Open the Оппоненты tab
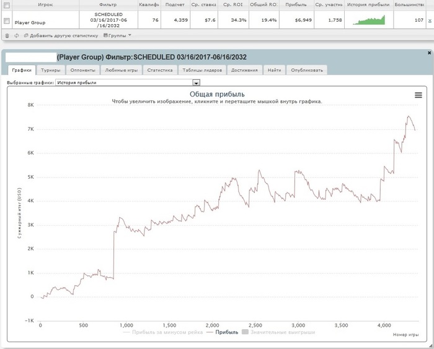 coord(82,70)
